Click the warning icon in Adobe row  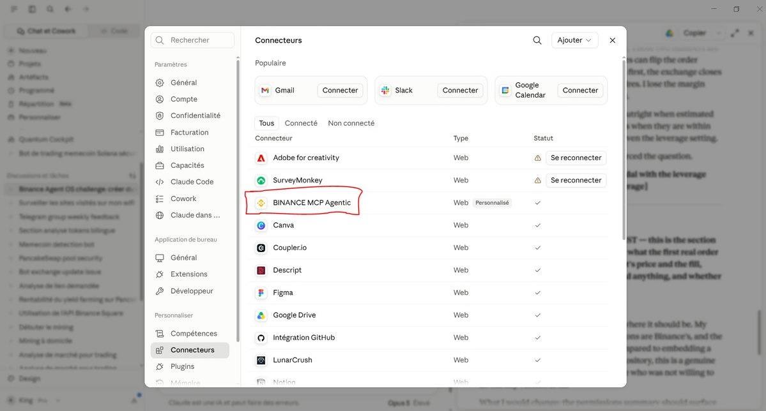tap(537, 158)
